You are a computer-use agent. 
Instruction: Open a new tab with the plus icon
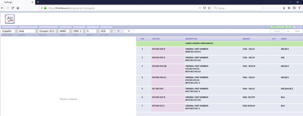38,2
